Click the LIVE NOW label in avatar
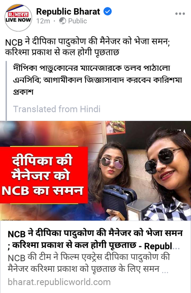191x293 pixels. (x=18, y=20)
